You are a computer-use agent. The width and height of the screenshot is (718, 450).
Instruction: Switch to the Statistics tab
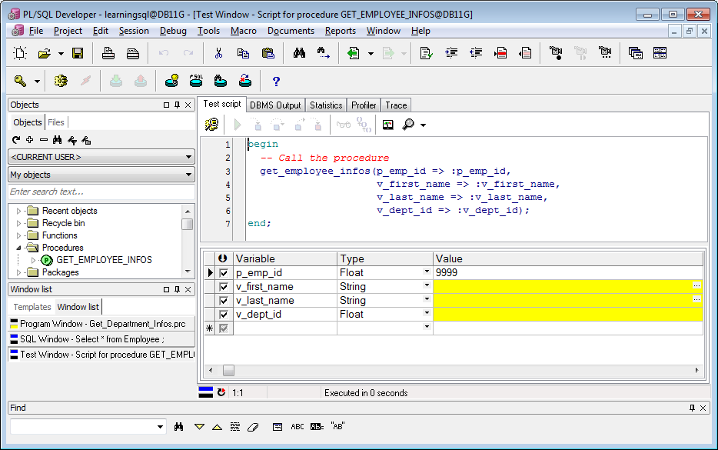tap(326, 105)
